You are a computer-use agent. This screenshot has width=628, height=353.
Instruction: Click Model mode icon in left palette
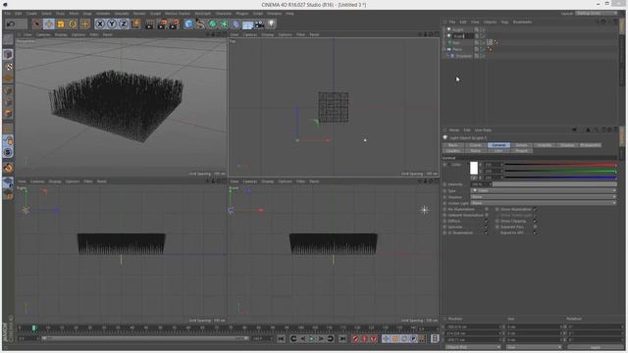(x=8, y=55)
